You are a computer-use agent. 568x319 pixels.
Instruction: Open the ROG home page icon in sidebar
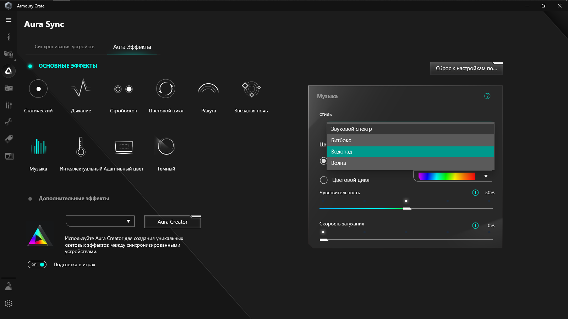(9, 37)
